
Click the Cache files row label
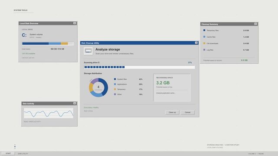[x=211, y=37]
